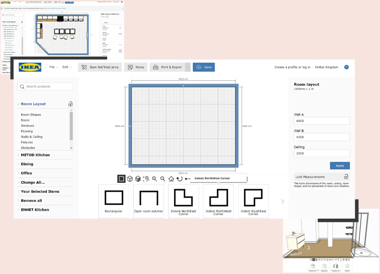Click the Wall B measurement field
The image size is (380, 274).
322,137
